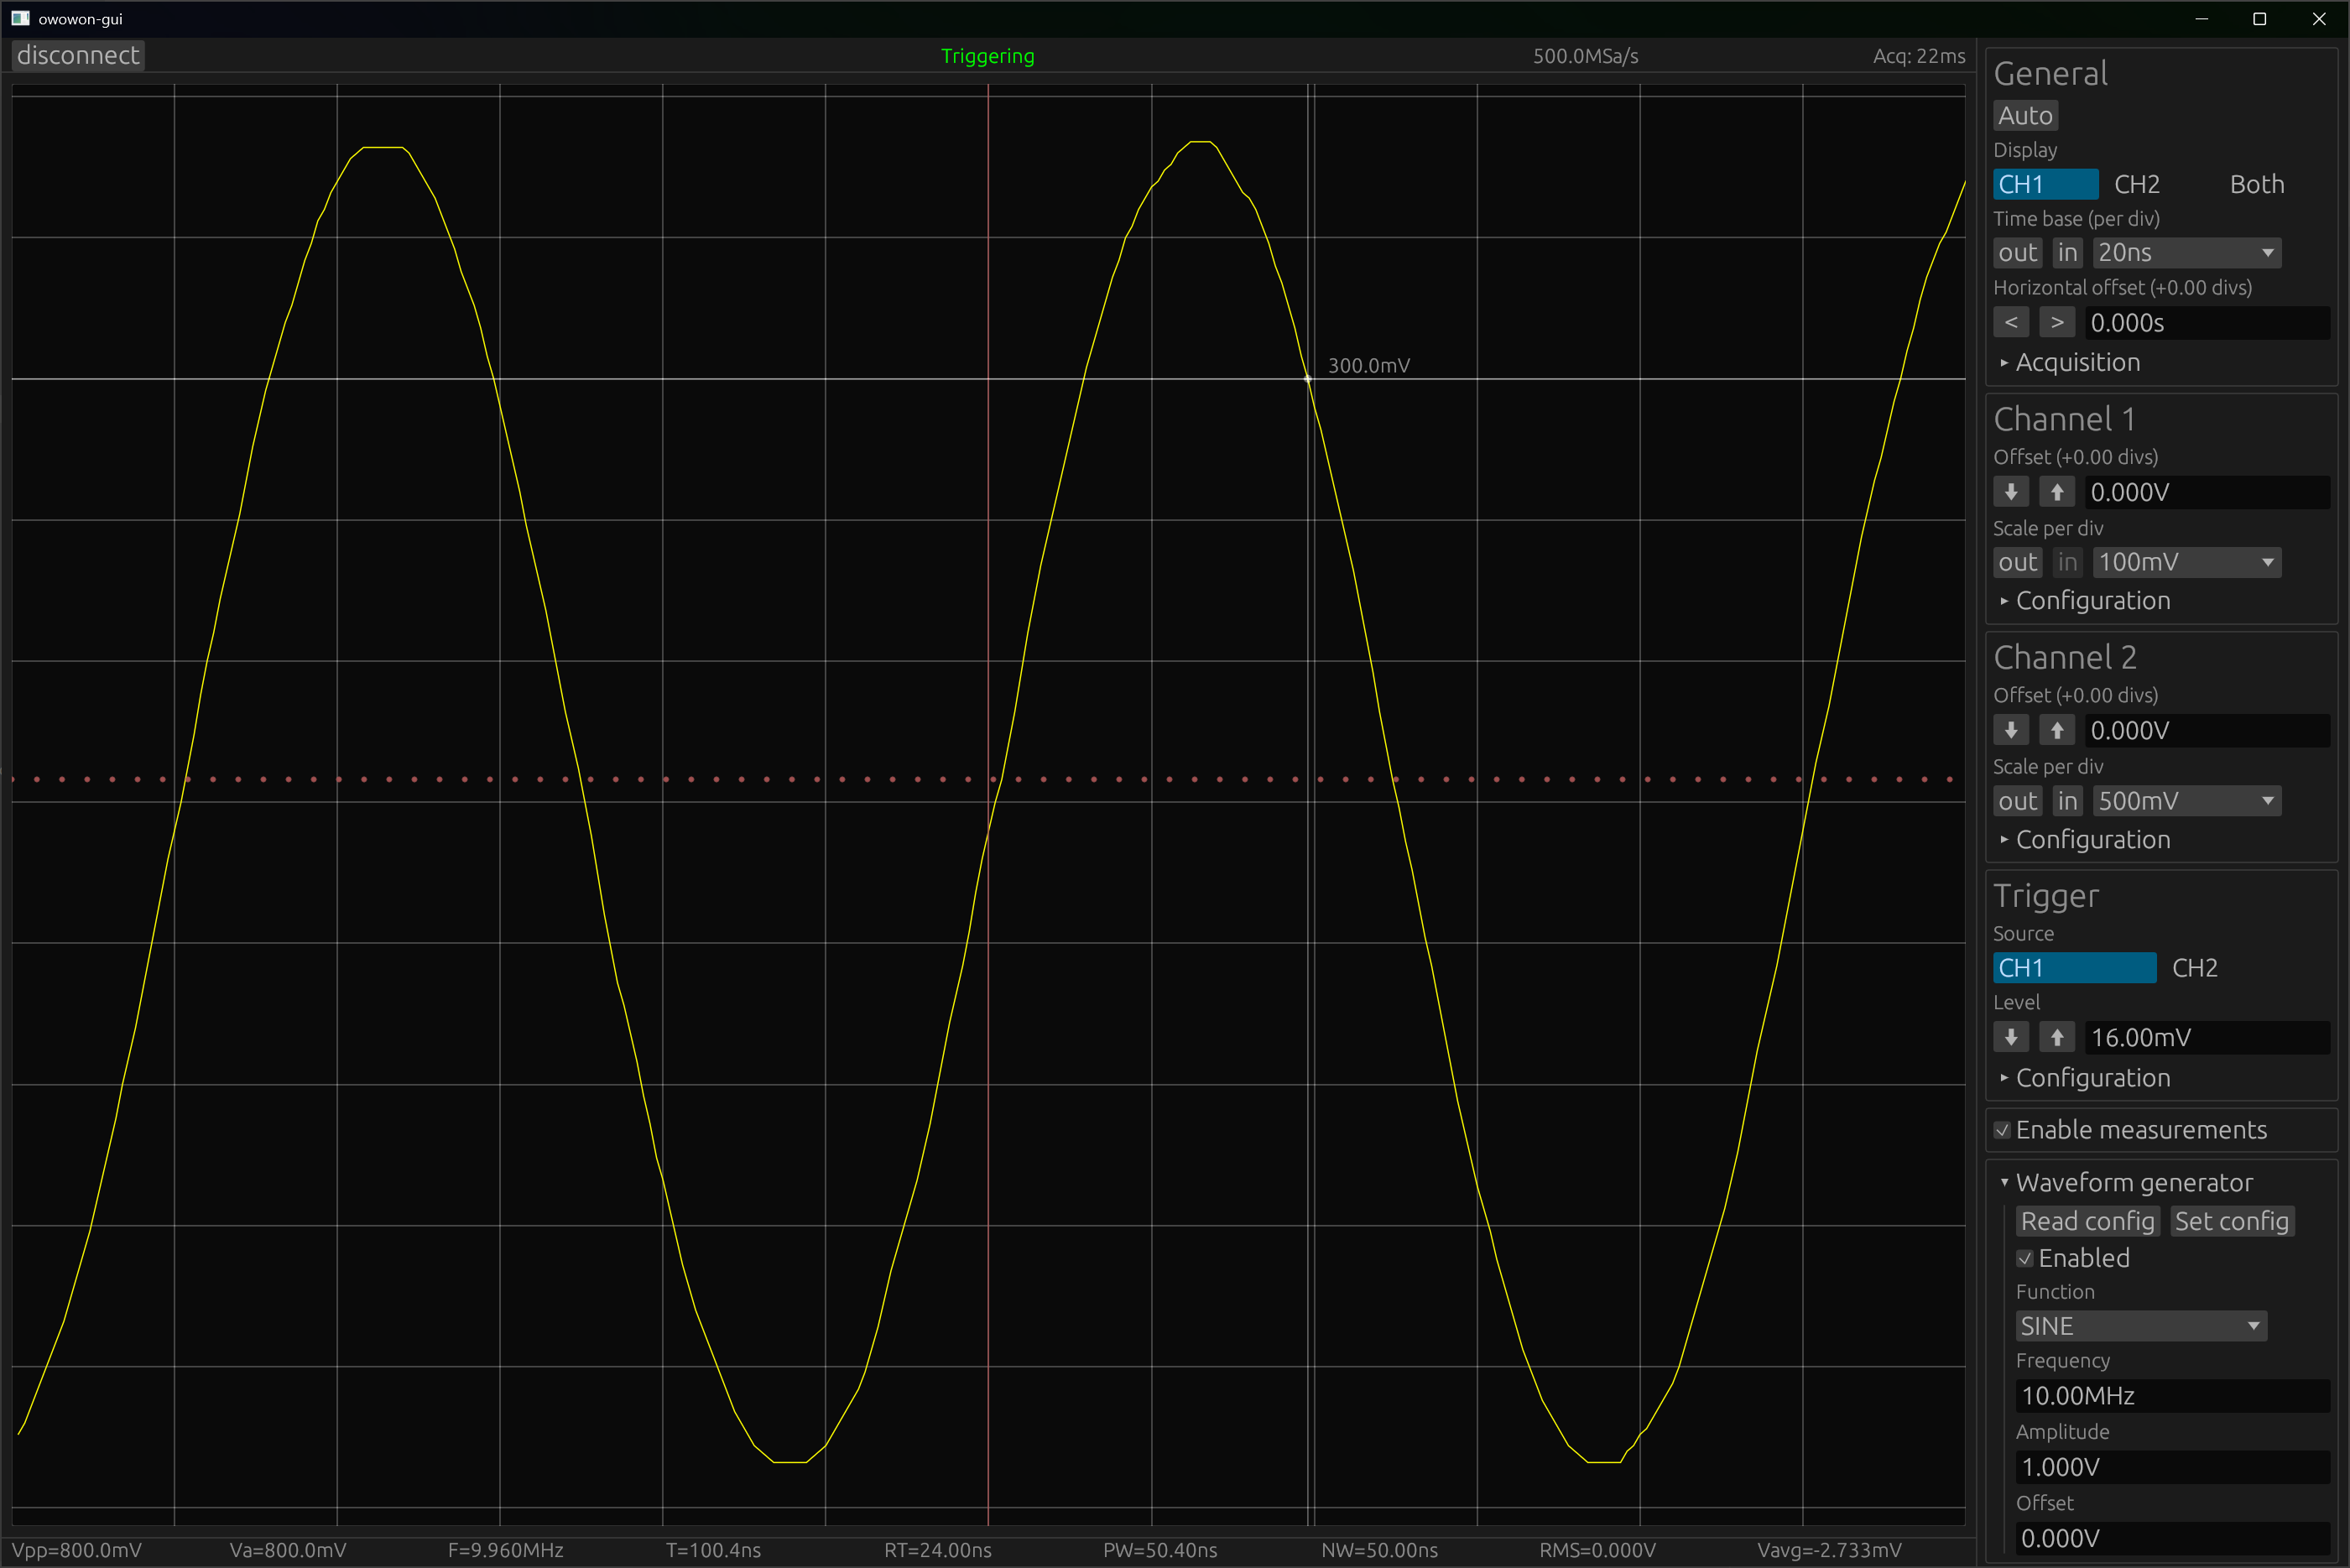Switch display to CH2

2137,184
